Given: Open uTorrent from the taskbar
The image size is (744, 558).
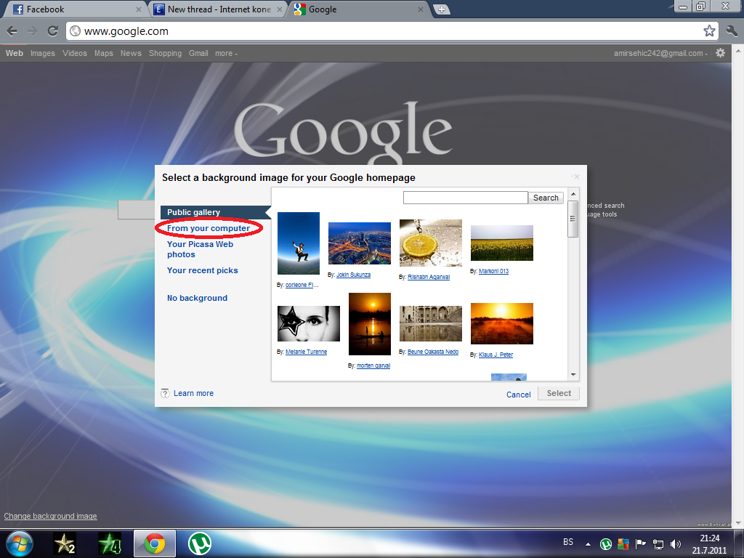Looking at the screenshot, I should [200, 543].
